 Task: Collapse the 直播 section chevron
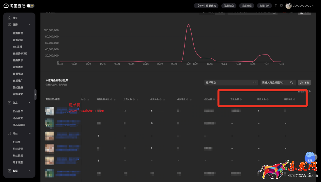30,25
